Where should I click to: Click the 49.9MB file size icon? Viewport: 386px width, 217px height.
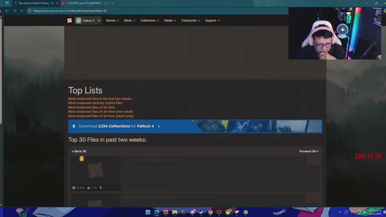click(x=74, y=188)
